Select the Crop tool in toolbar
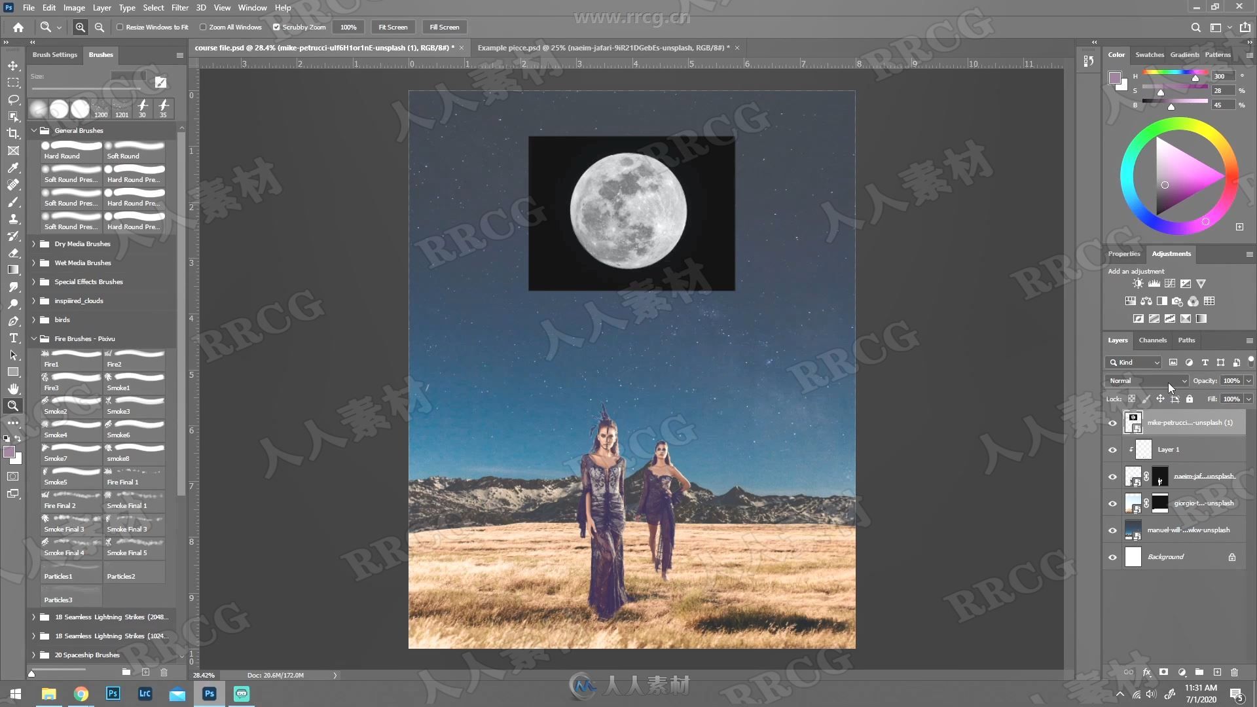 (x=13, y=132)
